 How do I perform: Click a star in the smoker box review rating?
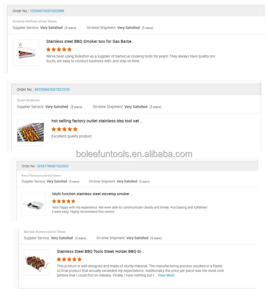click(x=58, y=49)
